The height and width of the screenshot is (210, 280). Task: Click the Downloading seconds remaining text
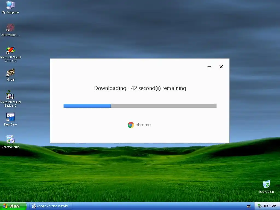pos(140,88)
